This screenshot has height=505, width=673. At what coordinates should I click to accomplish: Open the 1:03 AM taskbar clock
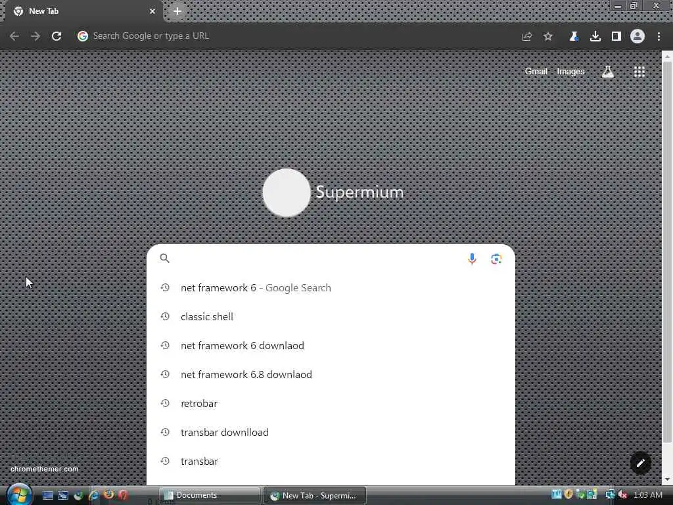647,494
